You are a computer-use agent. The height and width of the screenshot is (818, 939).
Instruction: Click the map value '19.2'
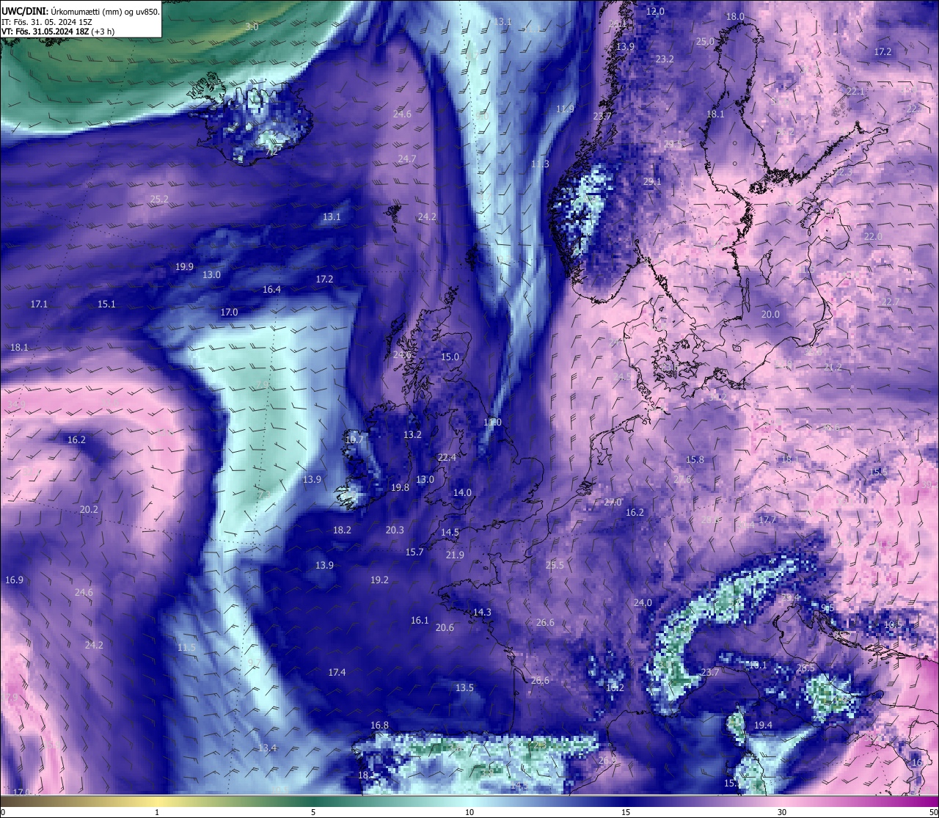tap(379, 580)
